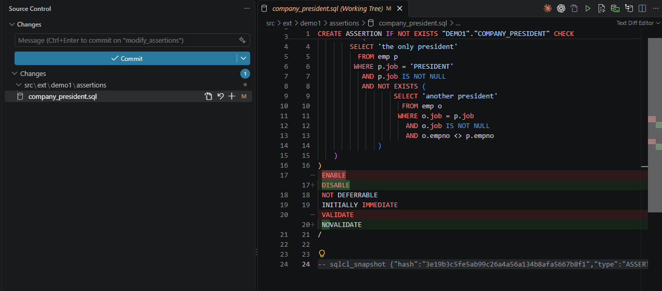The height and width of the screenshot is (291, 662).
Task: Discard changes for company_president.sql
Action: [x=220, y=96]
